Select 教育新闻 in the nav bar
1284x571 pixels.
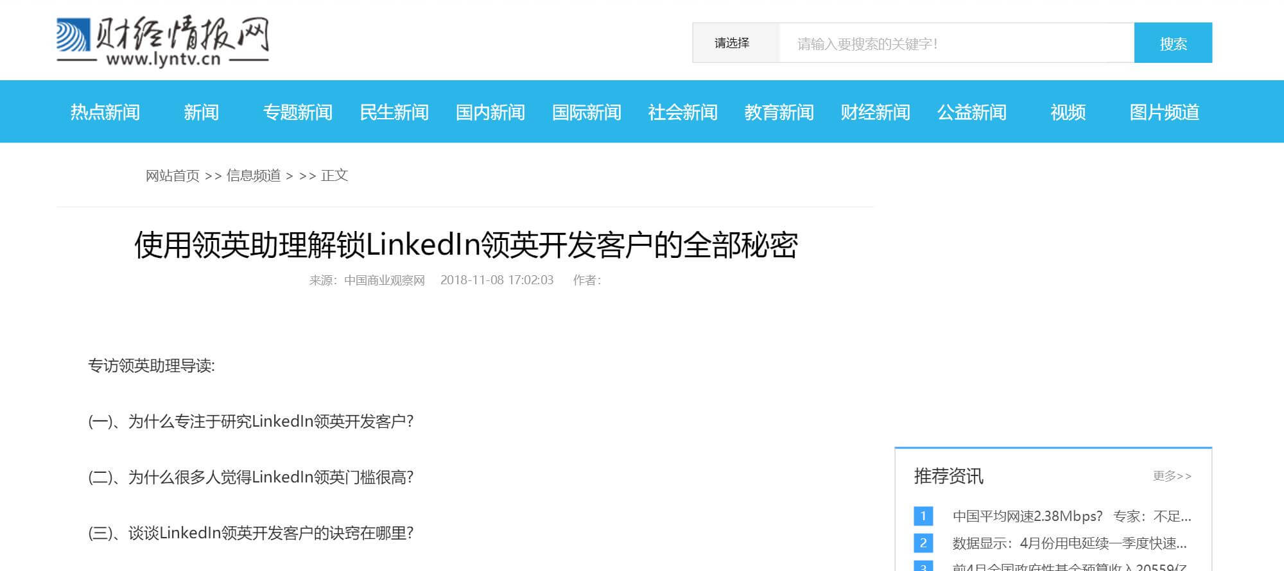779,112
